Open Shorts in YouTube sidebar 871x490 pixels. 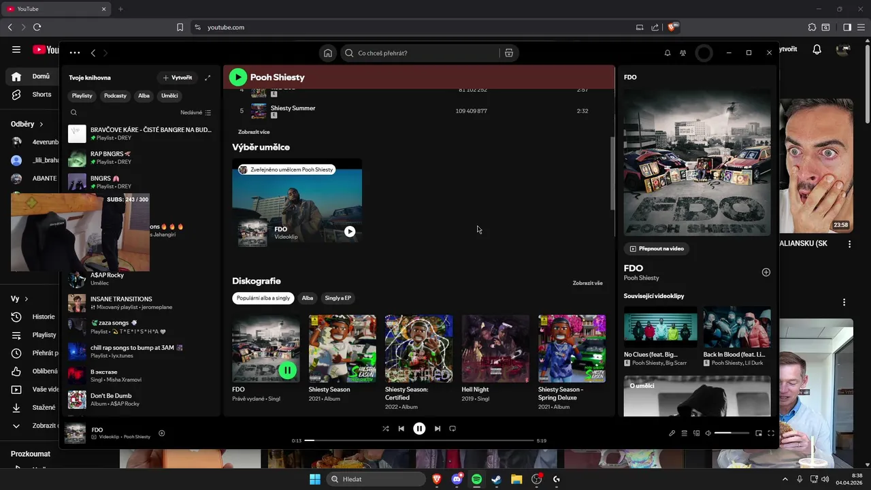pyautogui.click(x=33, y=95)
